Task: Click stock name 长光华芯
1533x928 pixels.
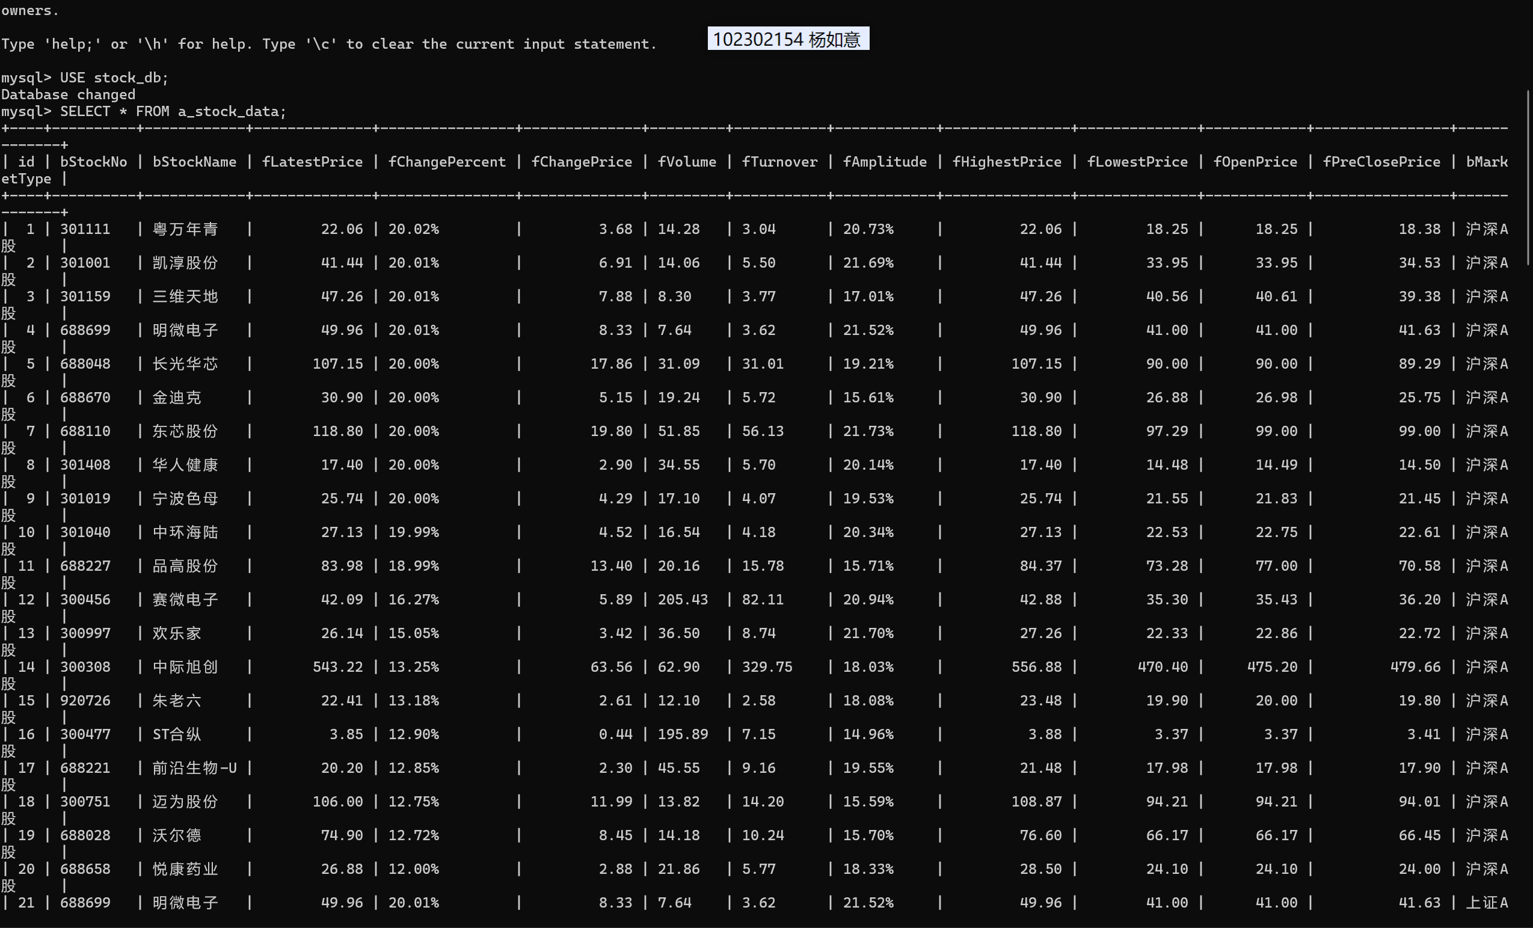Action: pos(185,364)
